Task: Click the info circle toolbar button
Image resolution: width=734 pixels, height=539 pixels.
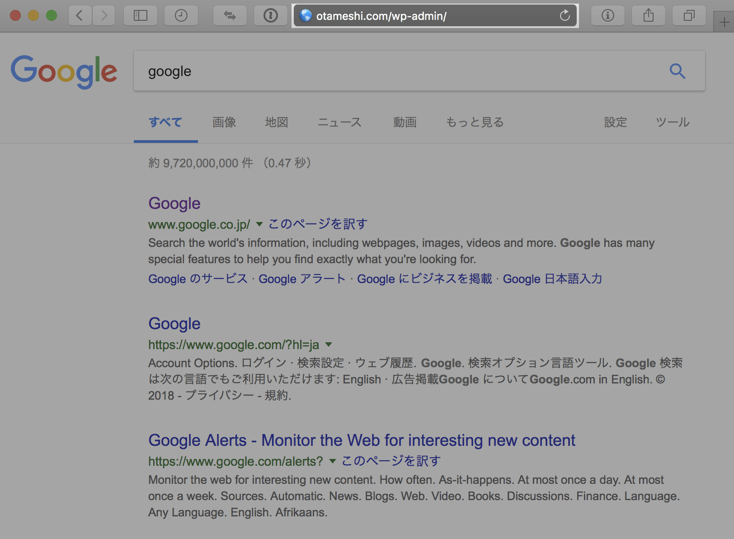Action: click(x=608, y=16)
